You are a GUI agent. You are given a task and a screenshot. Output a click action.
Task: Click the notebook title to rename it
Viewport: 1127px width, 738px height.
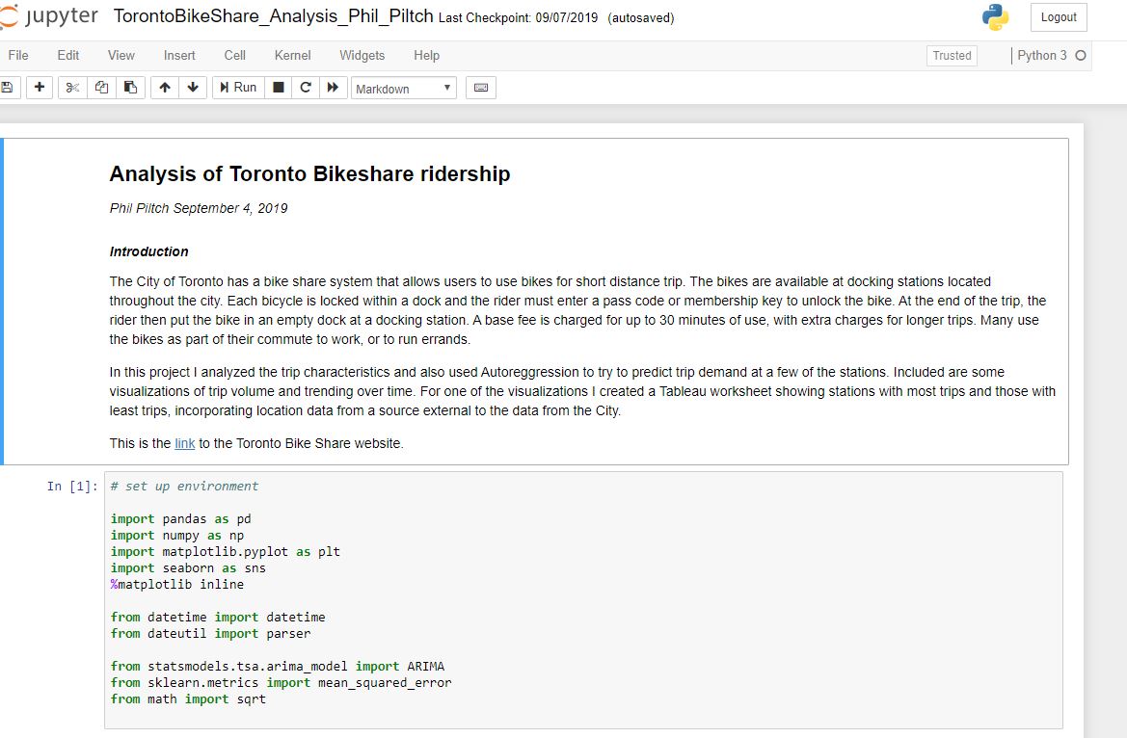pos(270,16)
